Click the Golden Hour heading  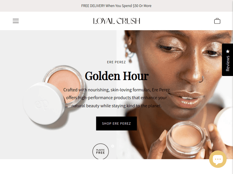pyautogui.click(x=116, y=76)
